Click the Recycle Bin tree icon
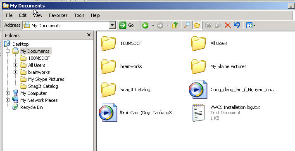Viewport: 295px width, 151px height. point(15,107)
